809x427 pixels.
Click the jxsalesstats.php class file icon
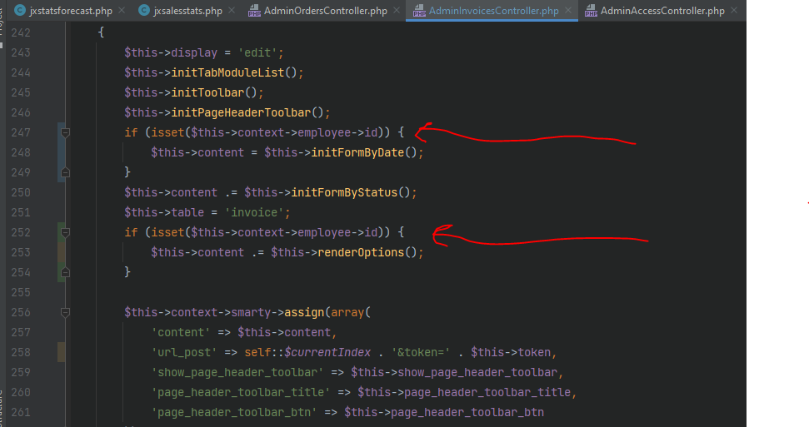click(x=144, y=10)
